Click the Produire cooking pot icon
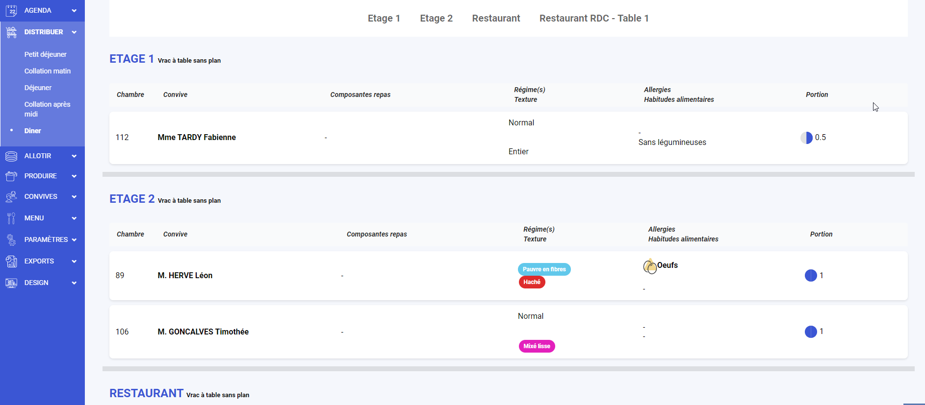 11,176
